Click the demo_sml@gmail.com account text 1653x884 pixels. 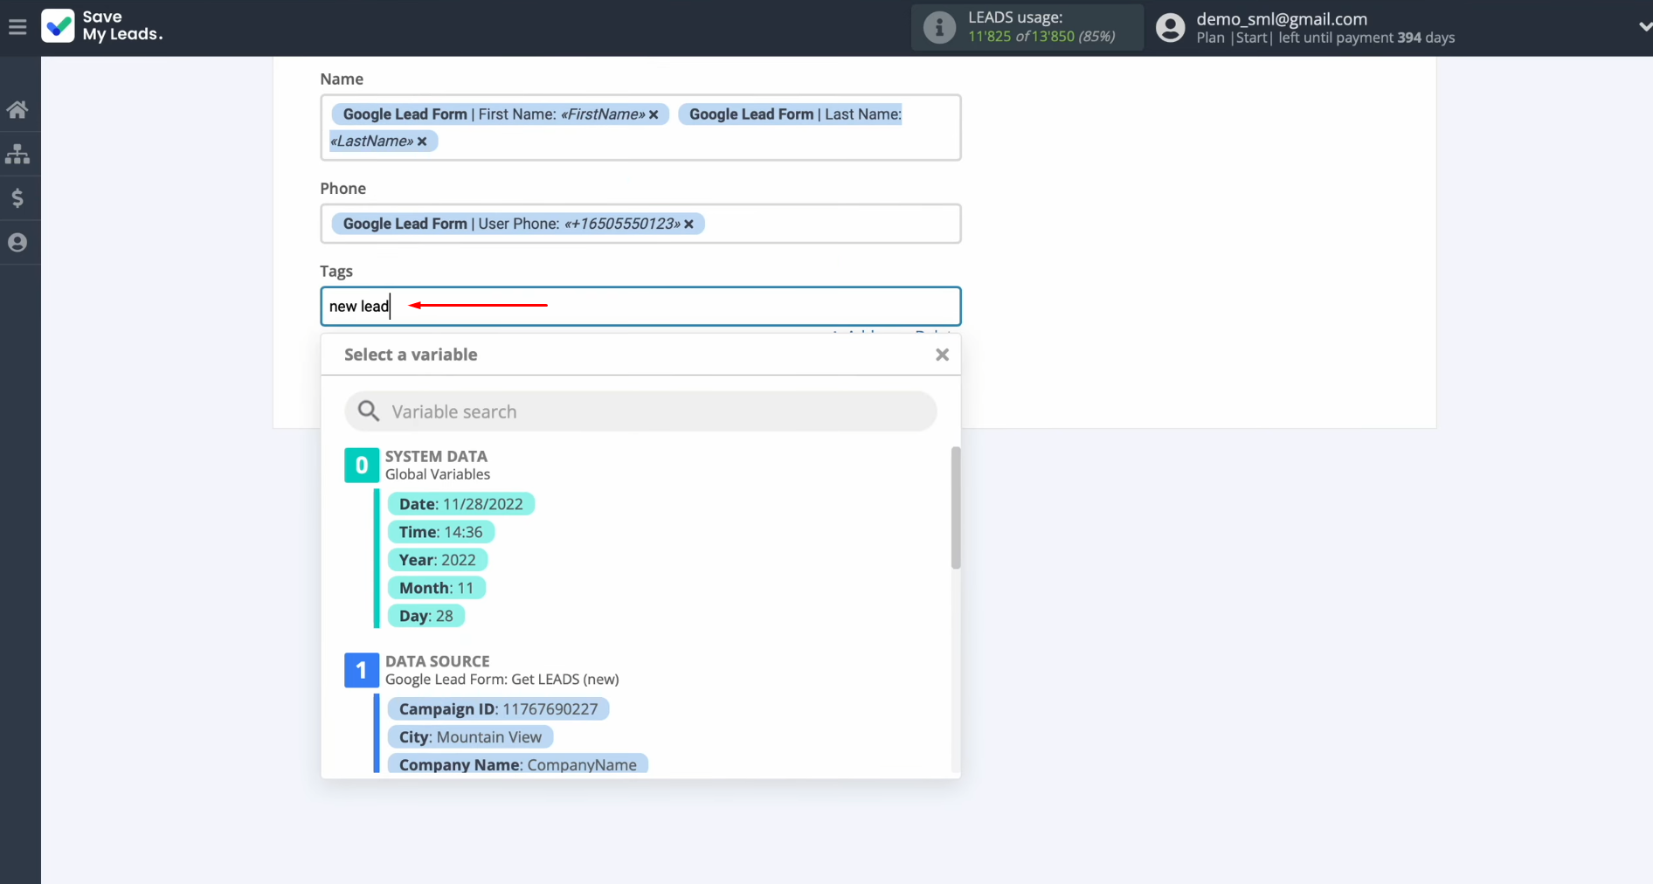[x=1282, y=19]
